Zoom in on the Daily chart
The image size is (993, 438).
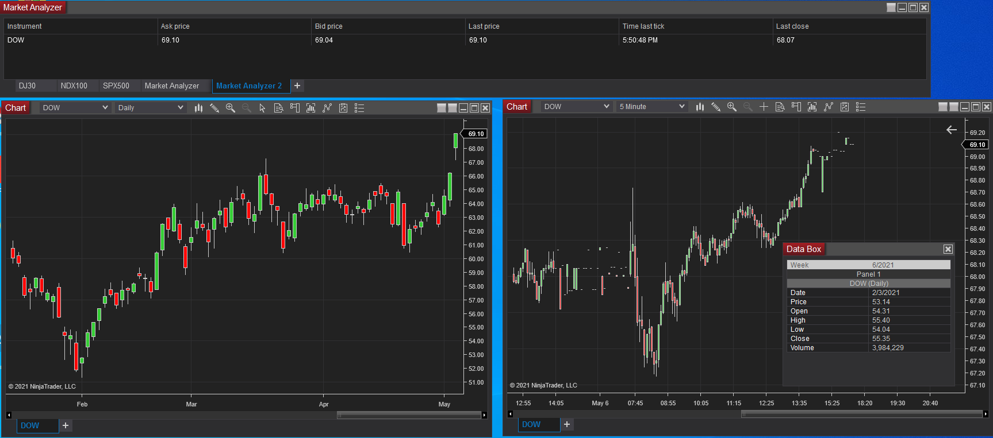231,108
